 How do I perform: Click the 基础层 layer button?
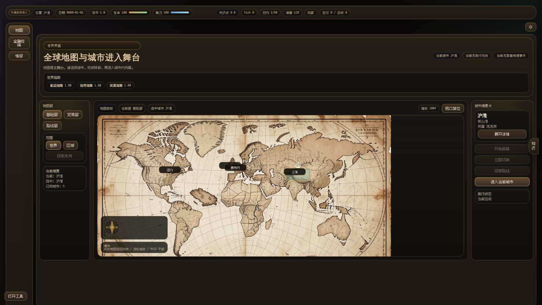coord(52,115)
